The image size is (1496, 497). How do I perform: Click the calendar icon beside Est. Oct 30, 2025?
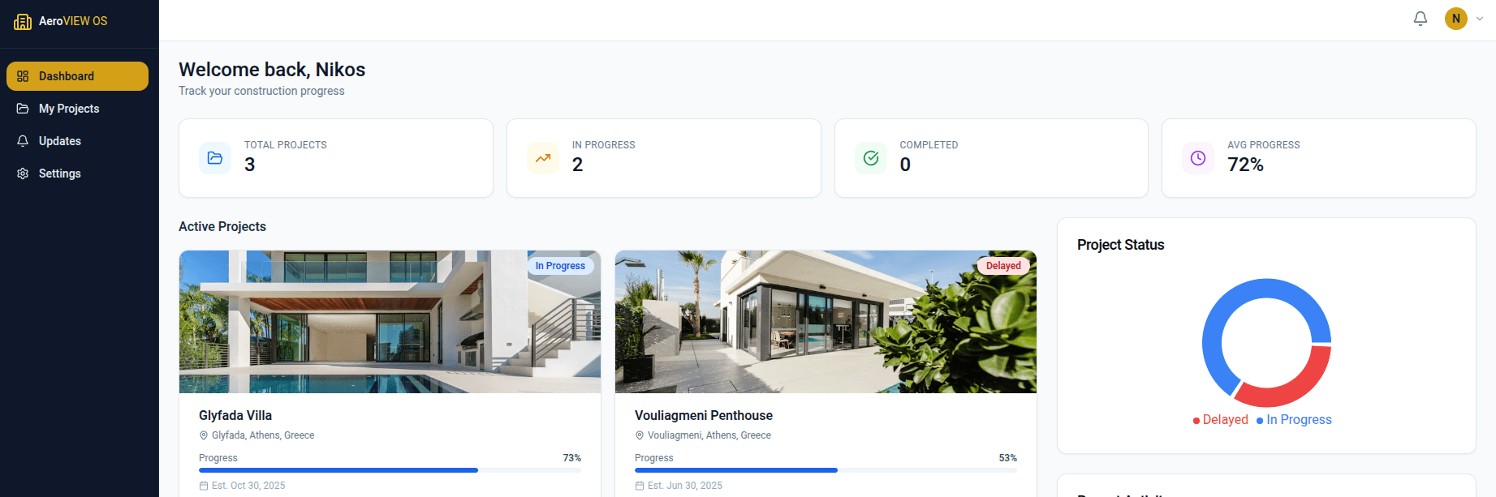click(x=204, y=486)
